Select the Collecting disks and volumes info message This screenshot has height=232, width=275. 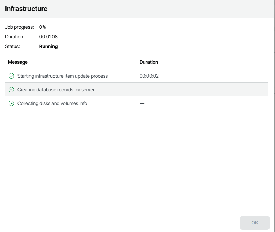(x=52, y=103)
